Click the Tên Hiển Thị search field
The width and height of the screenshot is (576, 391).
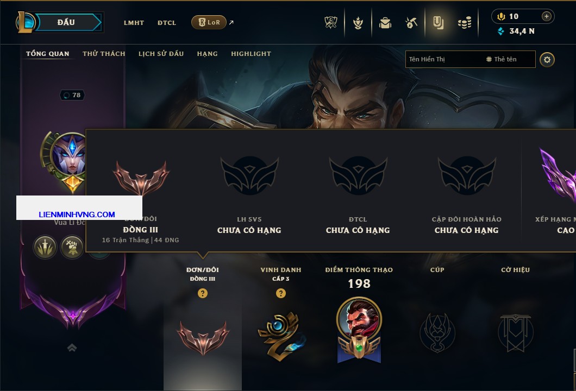(x=470, y=59)
